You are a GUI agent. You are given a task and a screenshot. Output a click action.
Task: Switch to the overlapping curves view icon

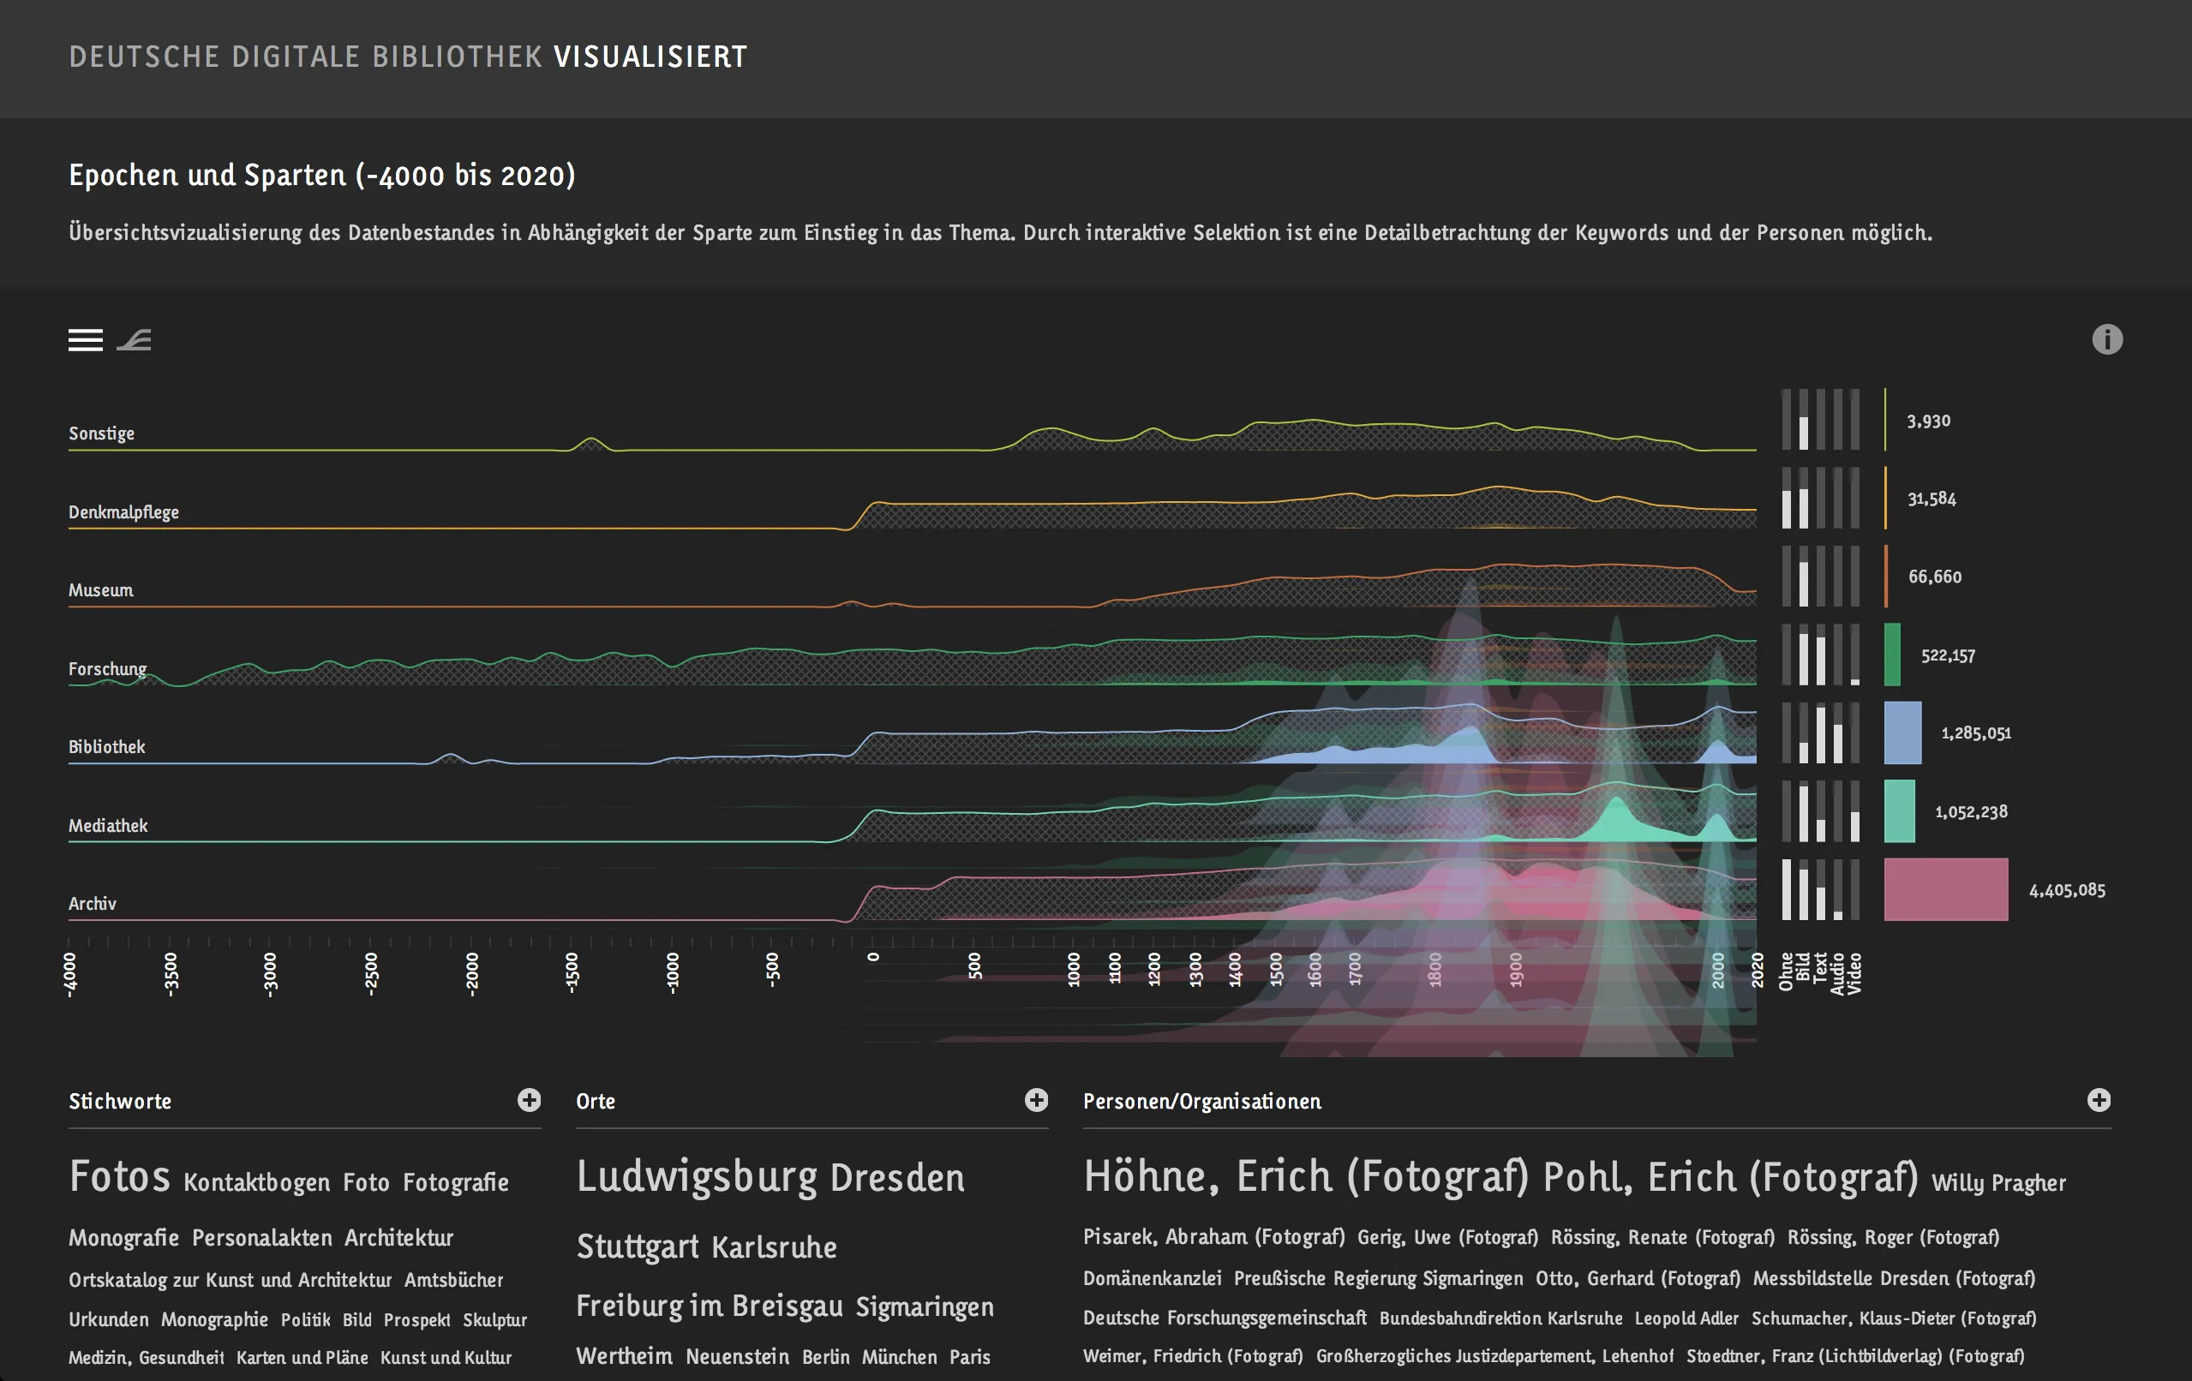(x=134, y=339)
